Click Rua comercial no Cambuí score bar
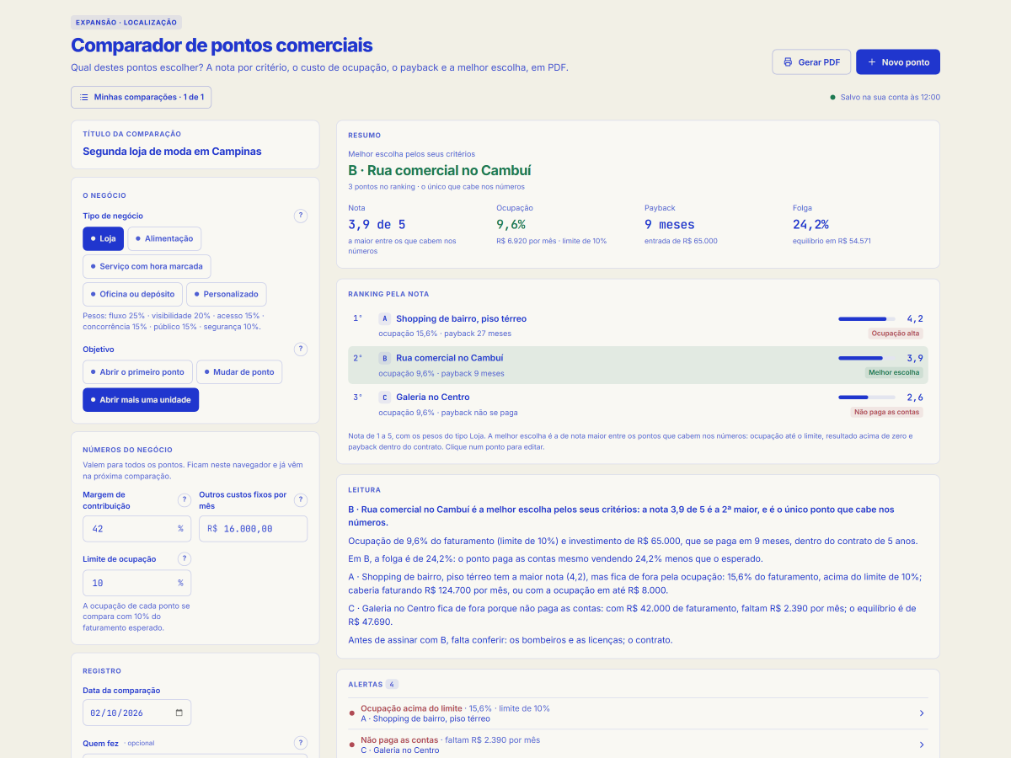1011x758 pixels. pos(867,358)
